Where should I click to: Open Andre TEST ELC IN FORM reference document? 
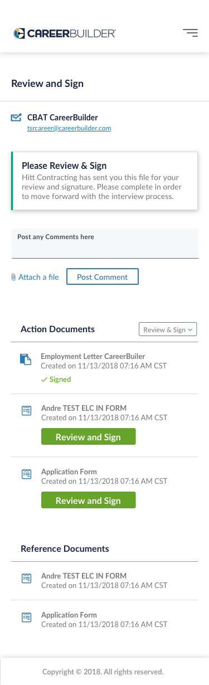pyautogui.click(x=84, y=576)
